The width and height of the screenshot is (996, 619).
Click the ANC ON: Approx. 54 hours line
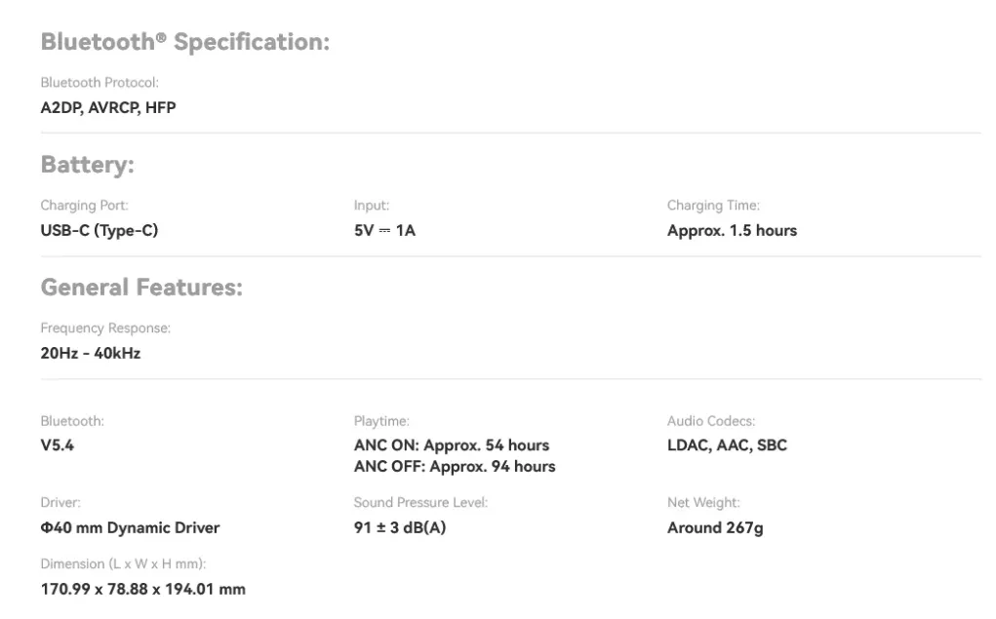452,445
